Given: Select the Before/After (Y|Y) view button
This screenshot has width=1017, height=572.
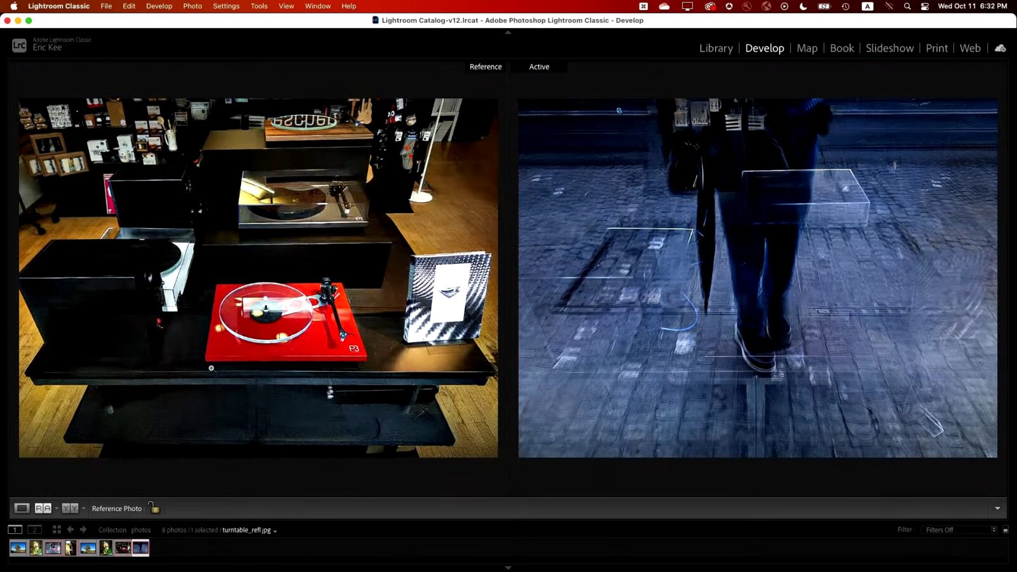Looking at the screenshot, I should tap(70, 508).
